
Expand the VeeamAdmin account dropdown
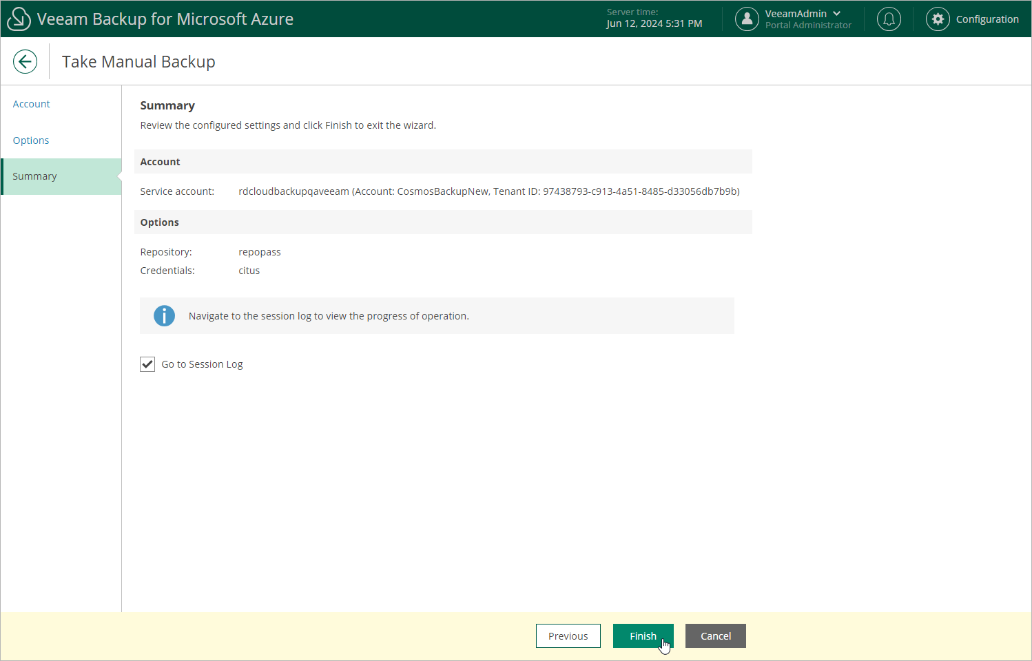tap(836, 14)
